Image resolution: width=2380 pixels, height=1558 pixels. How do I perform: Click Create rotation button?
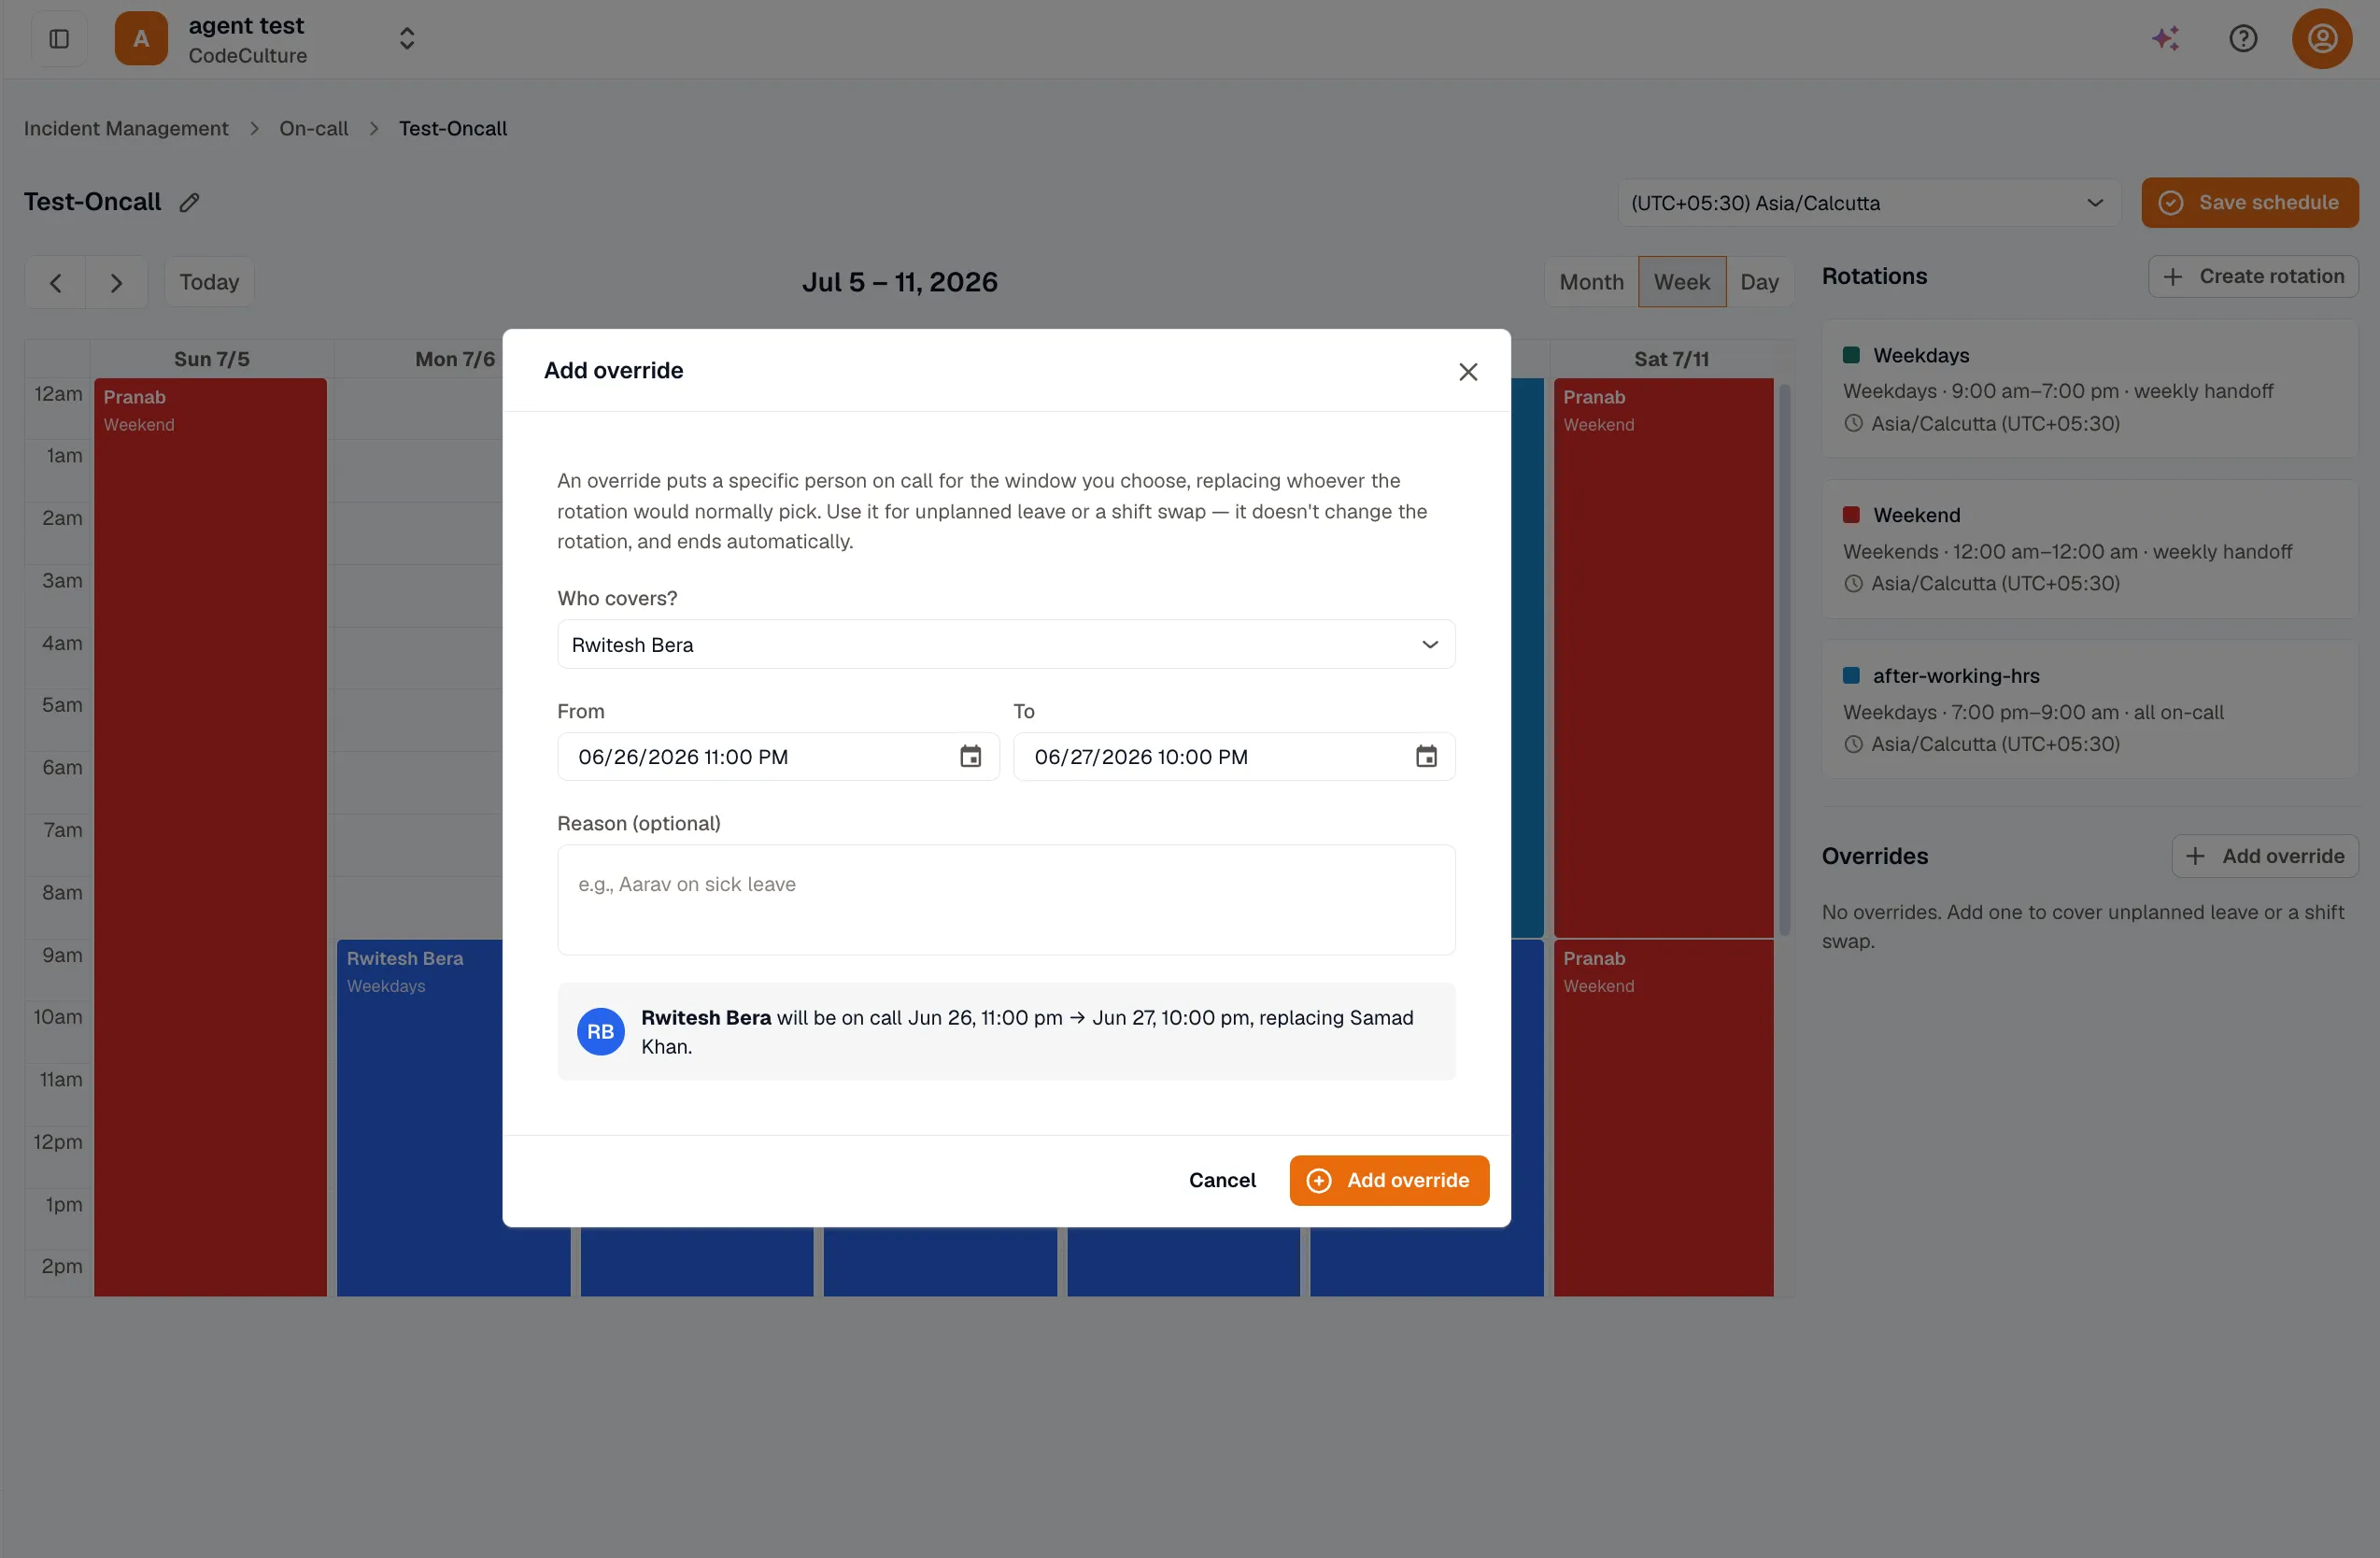pyautogui.click(x=2253, y=276)
